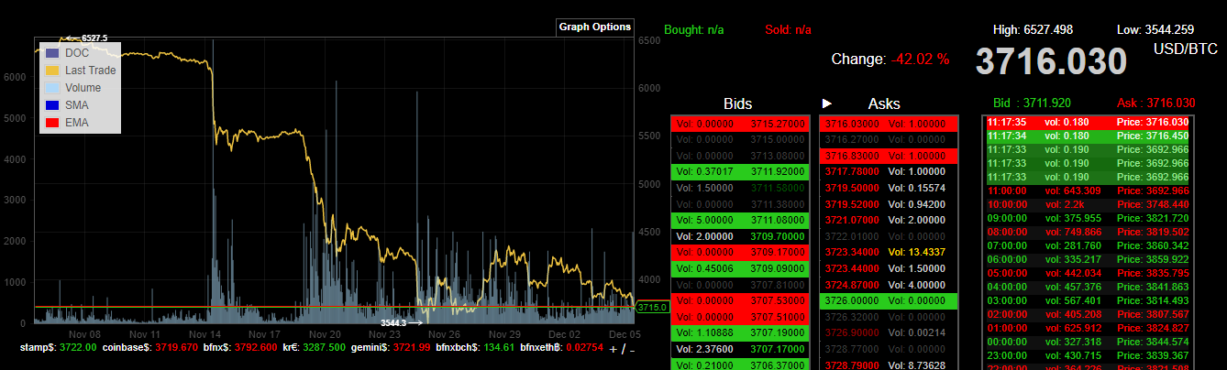Select the bid row priced 3711.08000
The image size is (1227, 370).
740,220
